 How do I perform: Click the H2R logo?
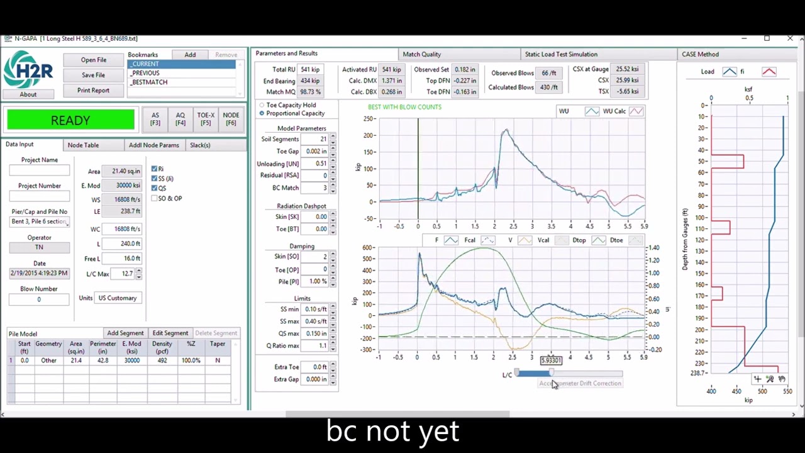pos(28,70)
